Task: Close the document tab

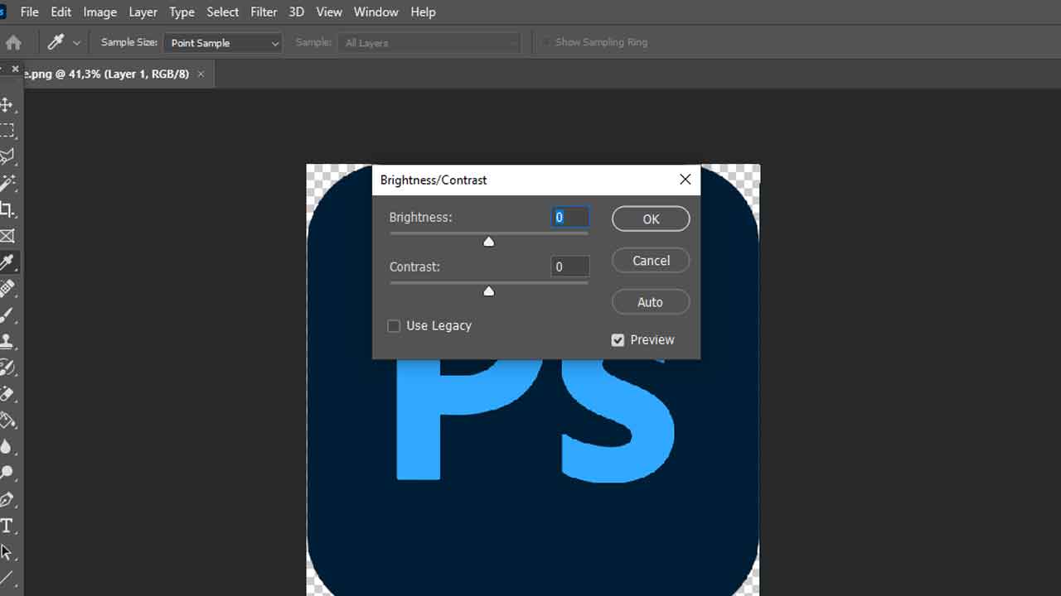Action: [x=201, y=74]
